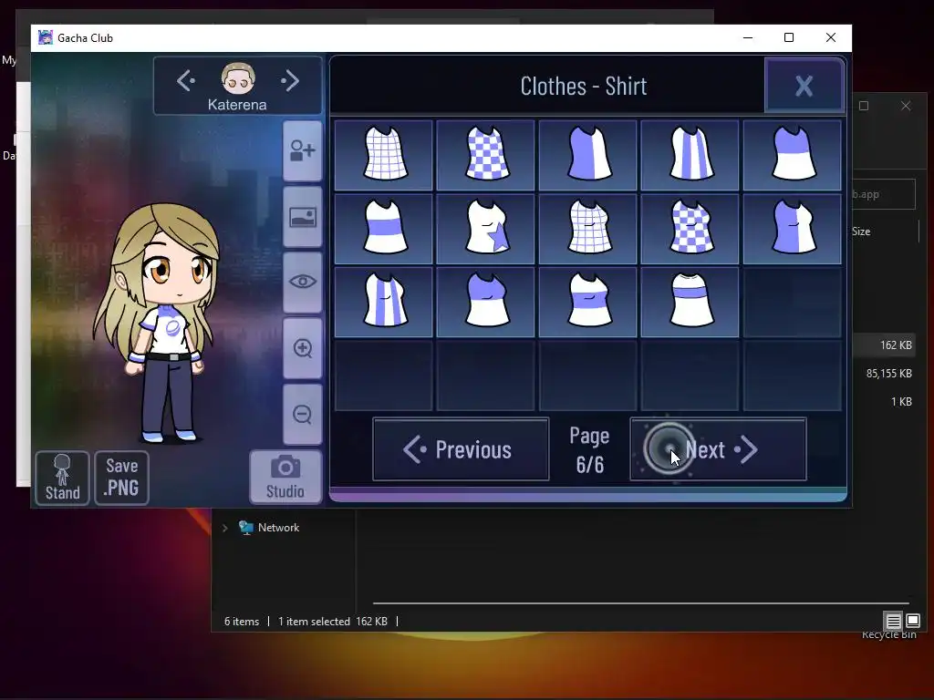Zoom out with the minus magnifier
934x700 pixels.
click(x=303, y=415)
